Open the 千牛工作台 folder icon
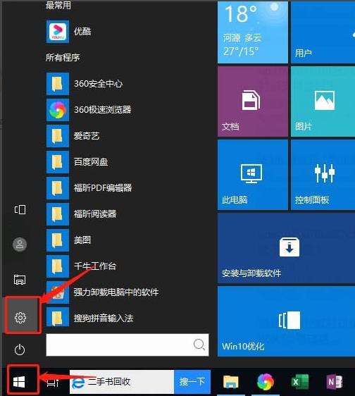Screen dimensions: 355x396 click(58, 266)
